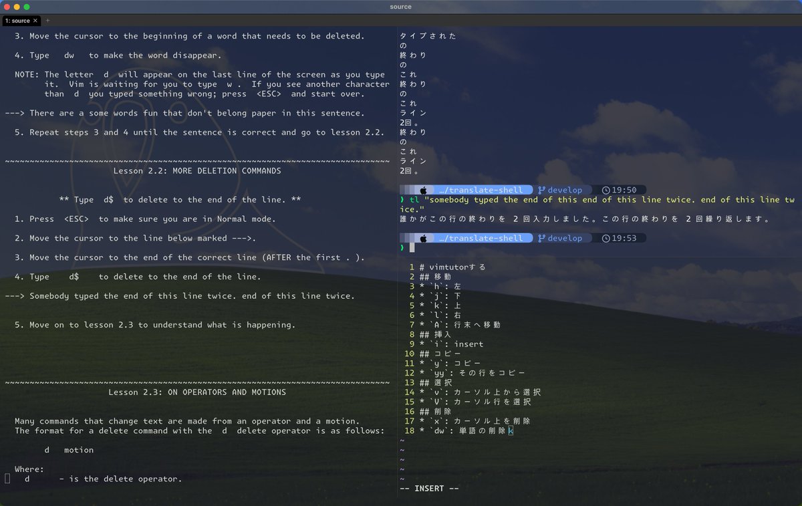Click the line 'd - is the delete operator.'
Viewport: 802px width, 506px height.
[103, 479]
